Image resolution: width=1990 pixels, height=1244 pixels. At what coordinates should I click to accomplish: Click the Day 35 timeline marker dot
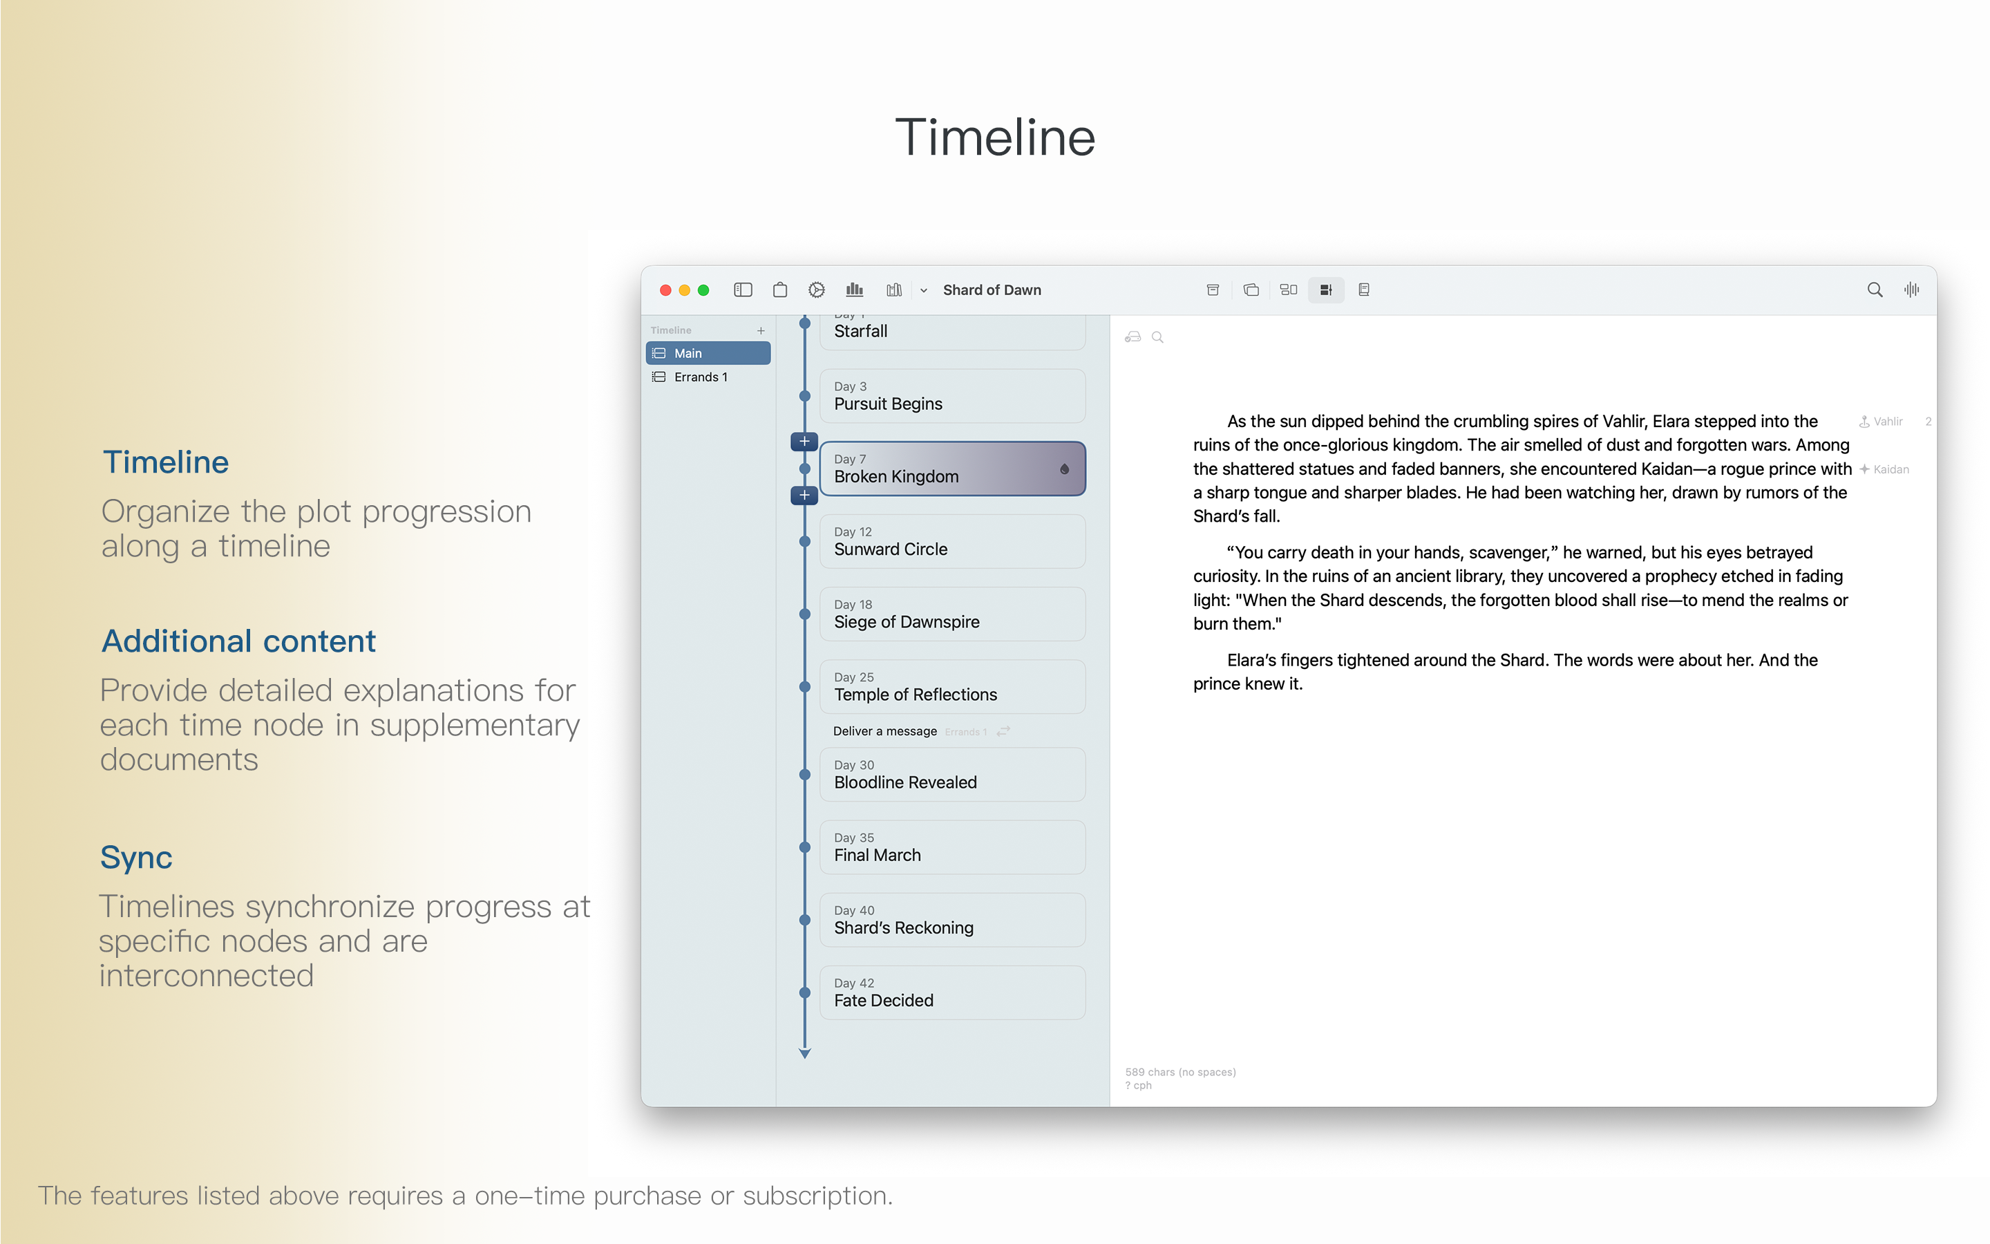[804, 847]
